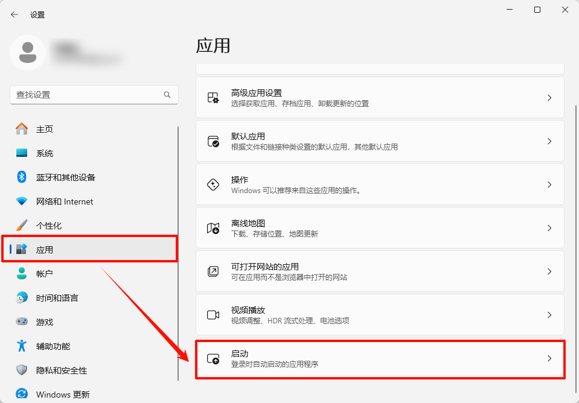
Task: Click the 视频播放 camera icon
Action: click(213, 315)
